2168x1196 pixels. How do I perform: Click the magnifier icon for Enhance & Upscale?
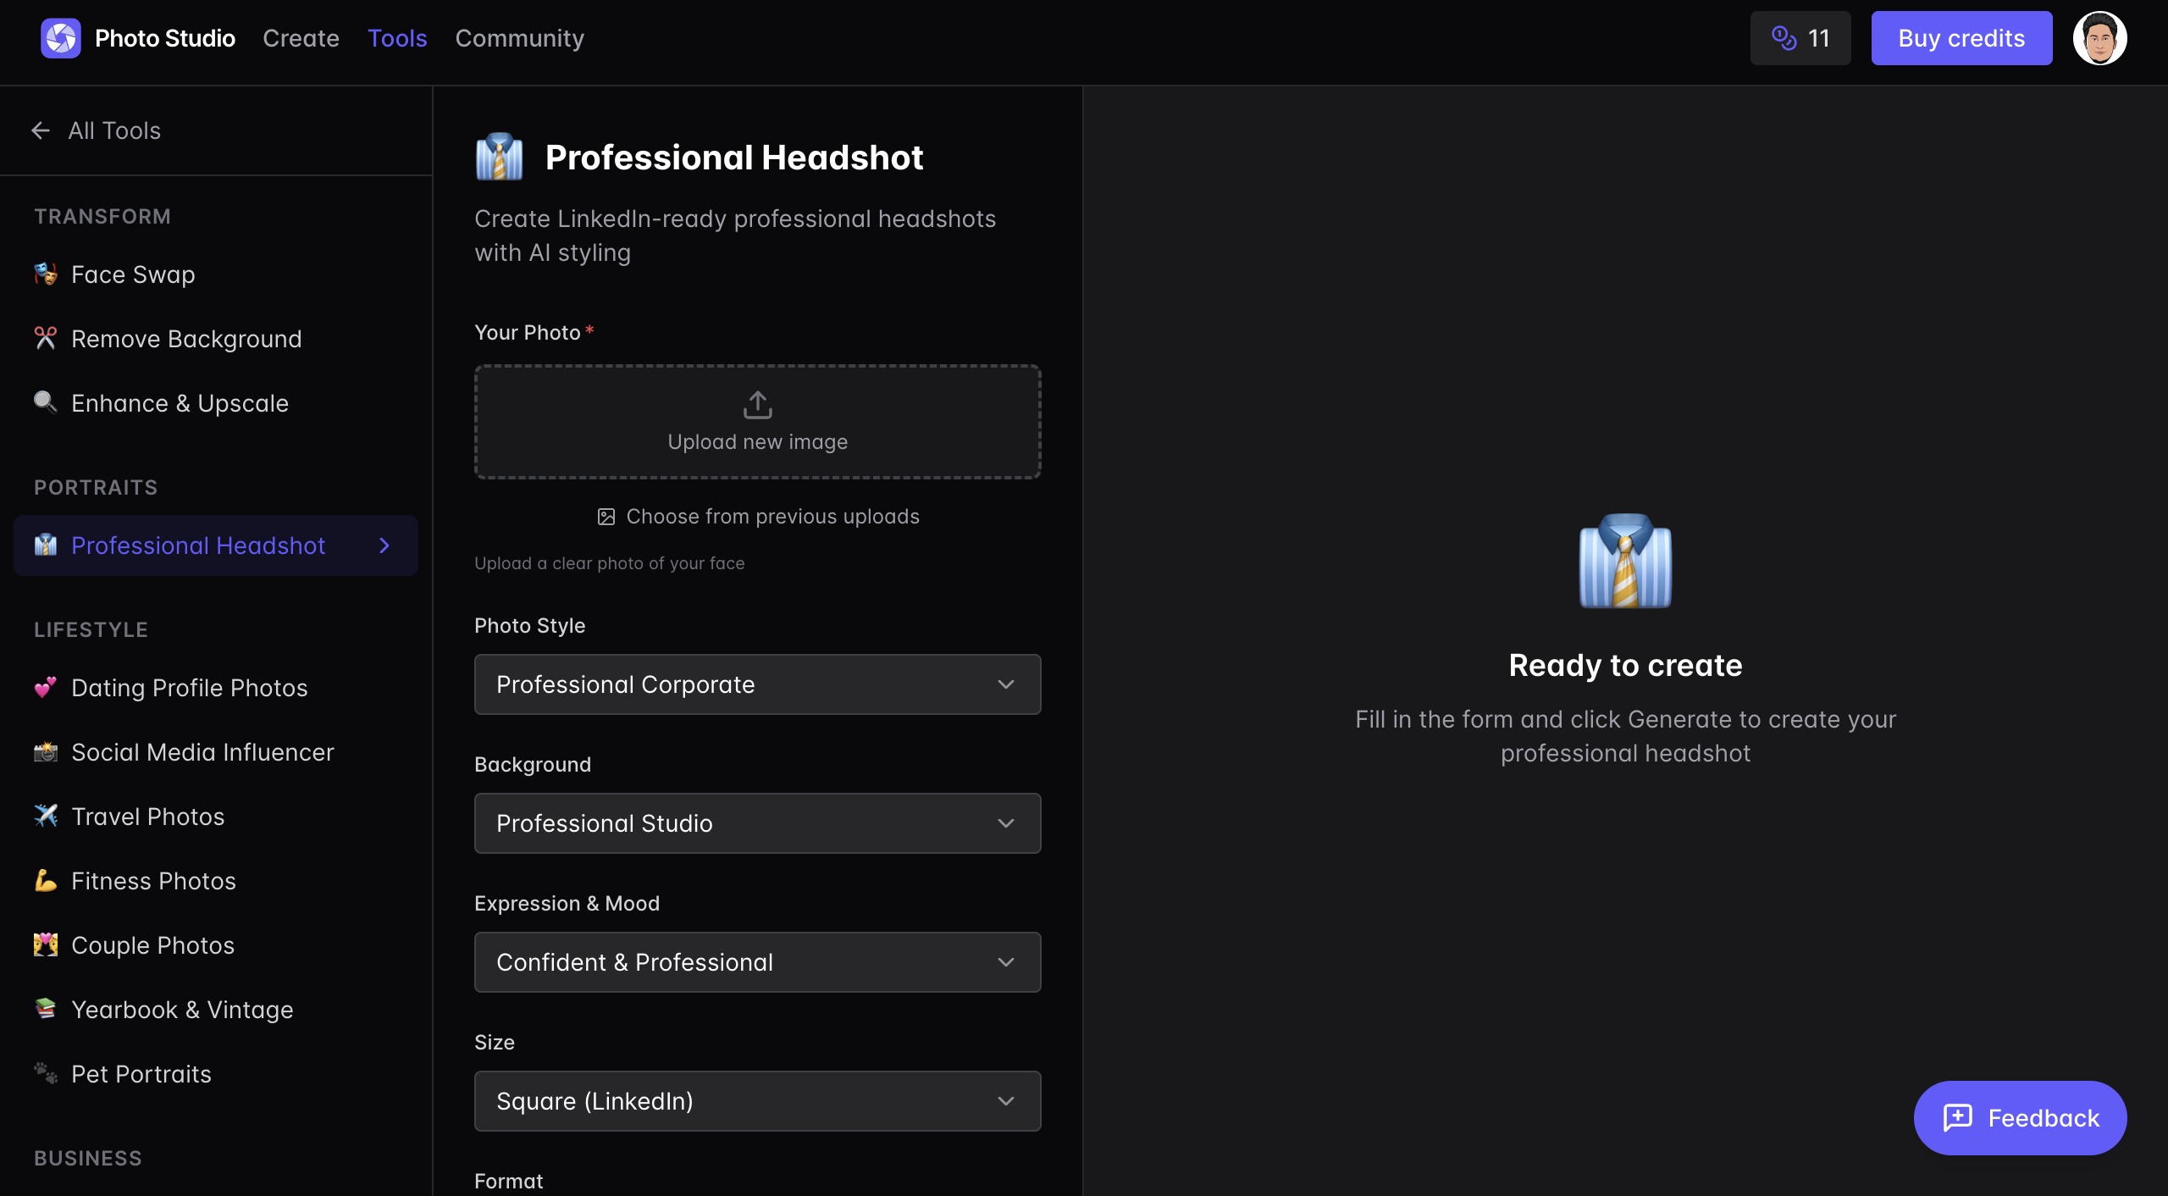(46, 402)
